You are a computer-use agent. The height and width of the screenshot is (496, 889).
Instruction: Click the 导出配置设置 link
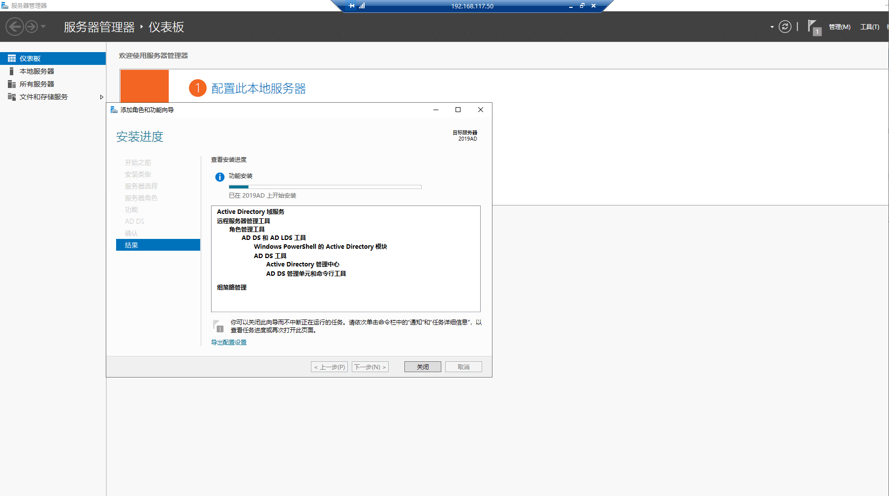(229, 343)
